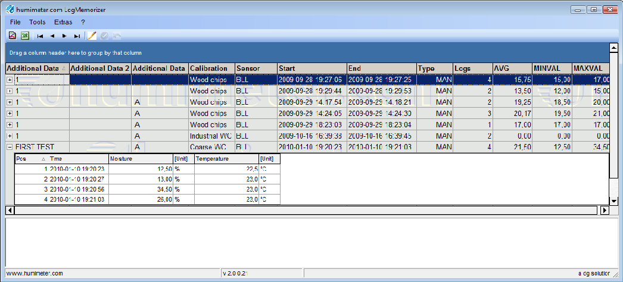The height and width of the screenshot is (282, 623).
Task: Select the 'Coarse WC' calibration cell
Action: click(x=212, y=147)
